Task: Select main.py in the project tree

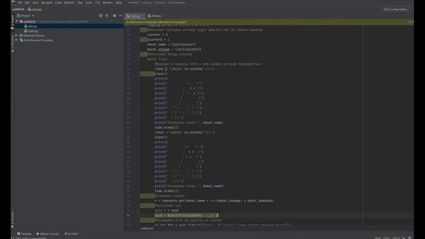Action: coord(31,31)
